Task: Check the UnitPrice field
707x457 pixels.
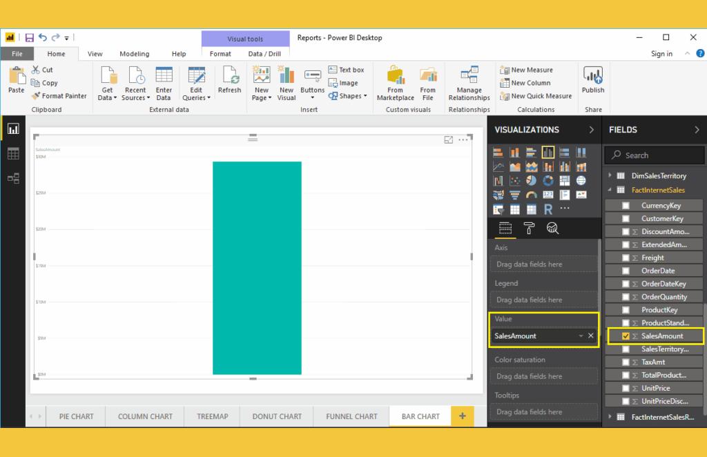Action: pos(626,388)
